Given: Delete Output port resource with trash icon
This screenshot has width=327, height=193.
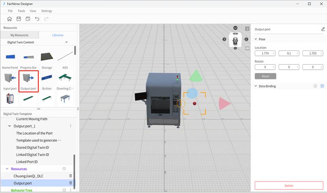Looking at the screenshot, I should pos(71,183).
